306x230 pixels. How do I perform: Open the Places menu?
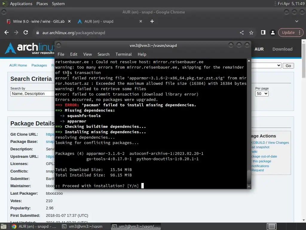(42, 4)
